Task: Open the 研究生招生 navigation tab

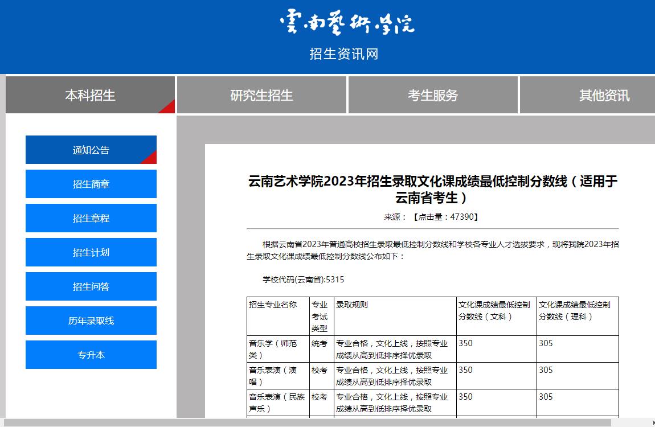Action: pos(261,95)
